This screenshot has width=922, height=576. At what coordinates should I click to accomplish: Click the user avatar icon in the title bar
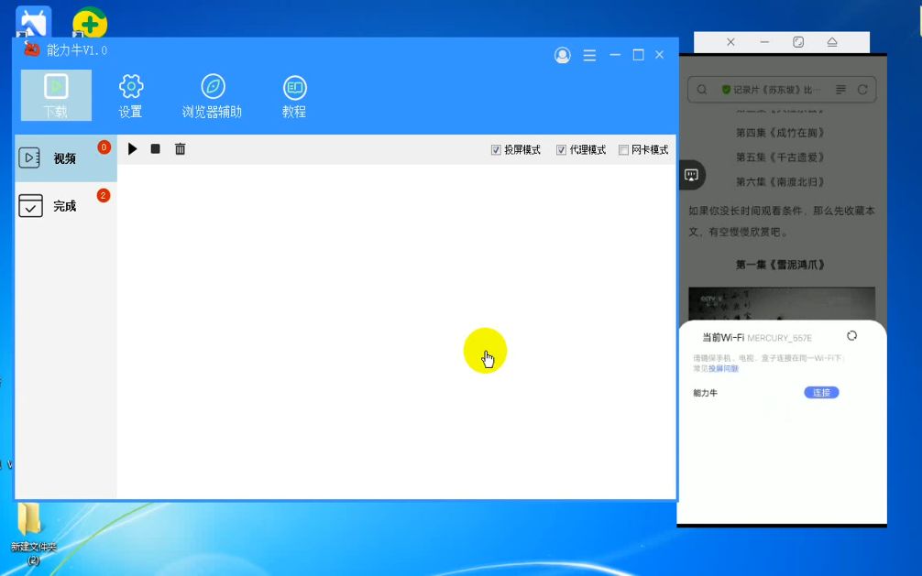click(560, 55)
